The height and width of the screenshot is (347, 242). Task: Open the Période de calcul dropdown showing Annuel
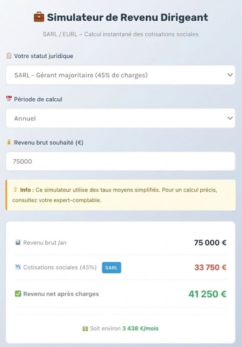120,118
